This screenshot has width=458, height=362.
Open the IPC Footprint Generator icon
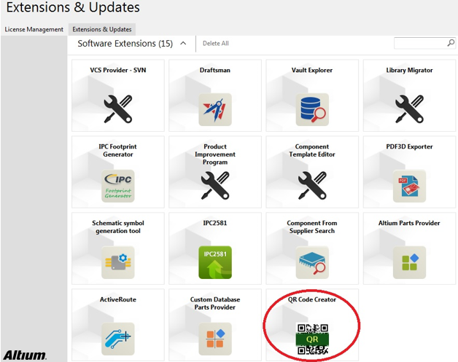(x=118, y=186)
